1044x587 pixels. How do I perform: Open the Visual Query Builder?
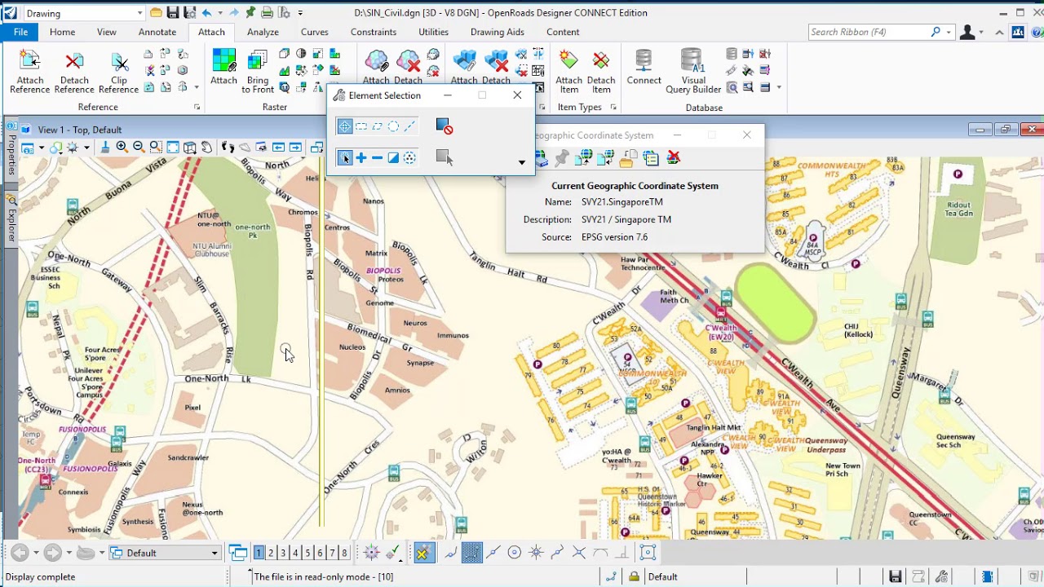692,71
